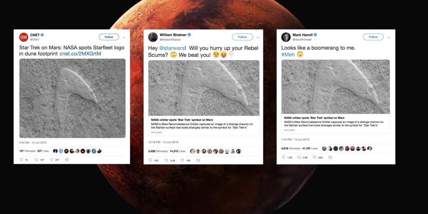
Task: Expand the options chevron on CNET tweet
Action: tap(124, 37)
